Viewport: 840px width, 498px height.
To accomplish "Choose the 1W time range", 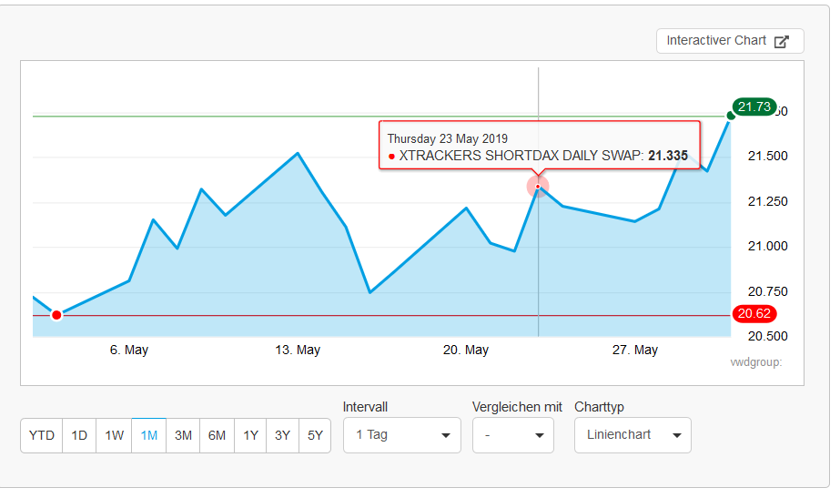I will pos(115,435).
